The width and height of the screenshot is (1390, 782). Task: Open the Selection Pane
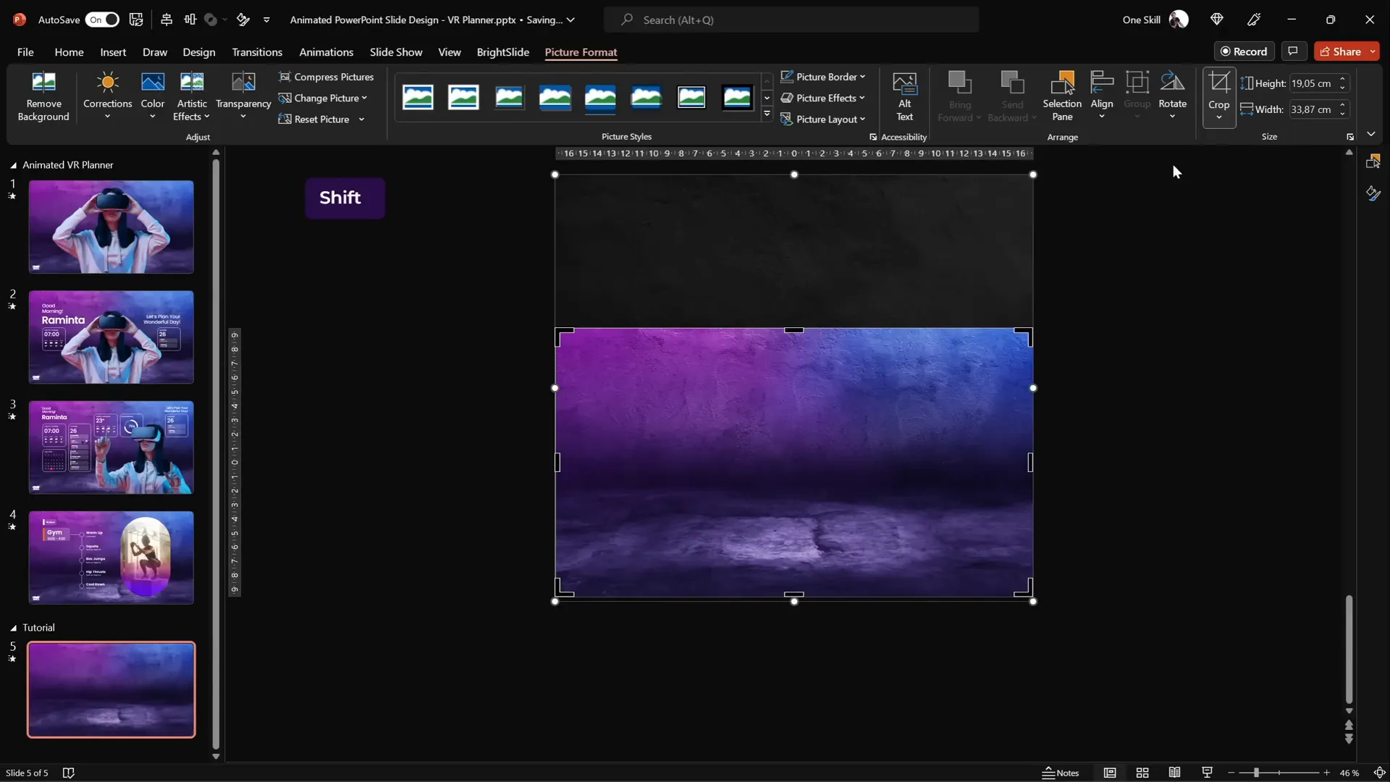click(x=1061, y=95)
